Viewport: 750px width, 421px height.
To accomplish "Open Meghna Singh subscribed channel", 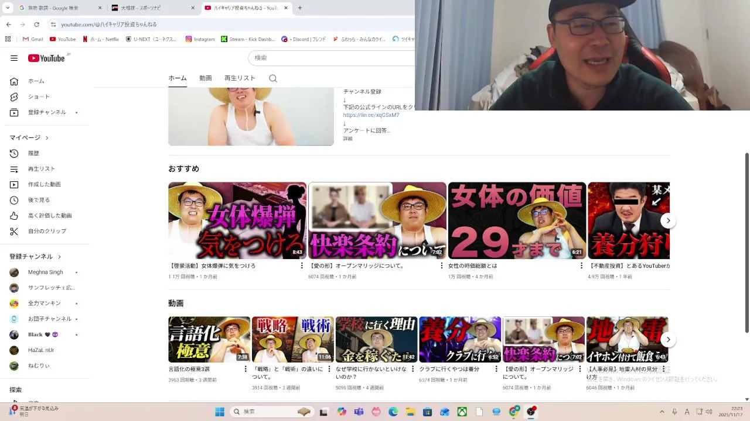I will point(45,272).
